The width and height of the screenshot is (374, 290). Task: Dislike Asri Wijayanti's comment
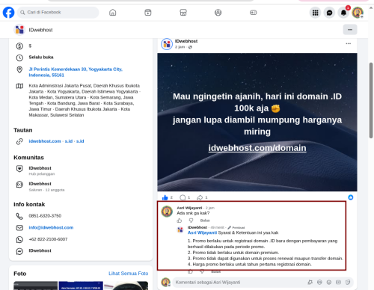[191, 220]
